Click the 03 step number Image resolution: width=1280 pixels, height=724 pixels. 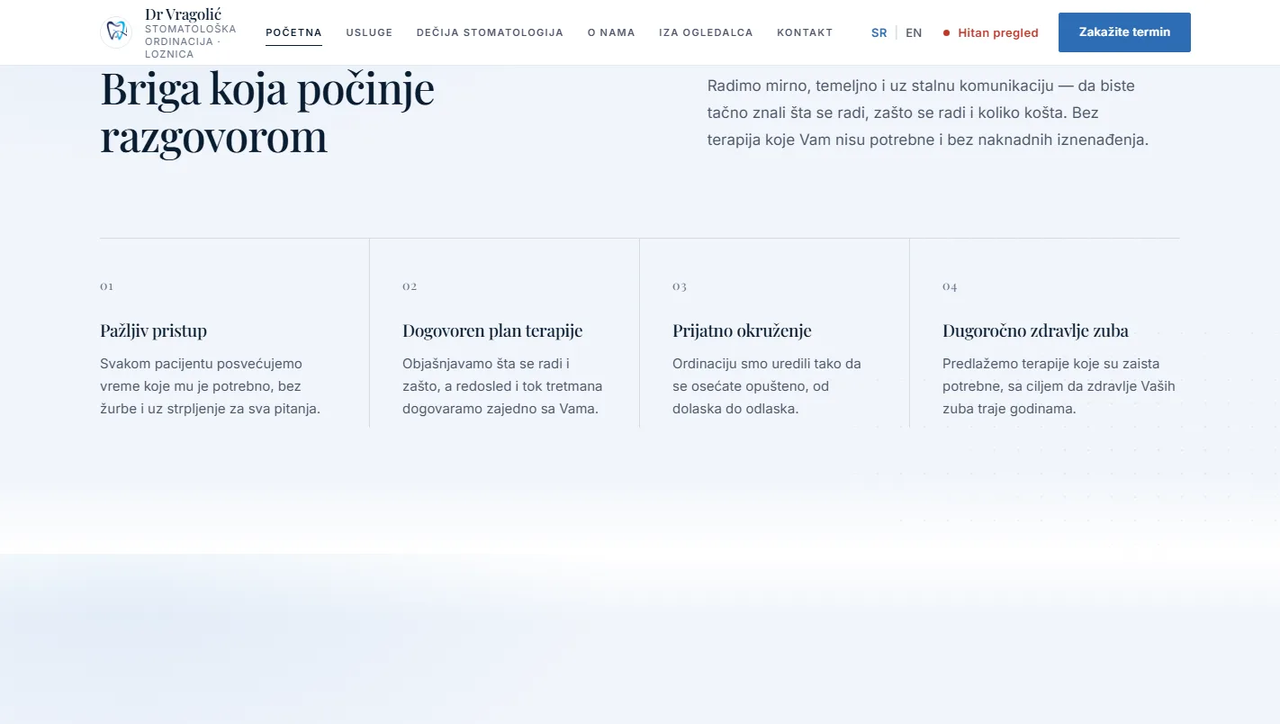680,286
